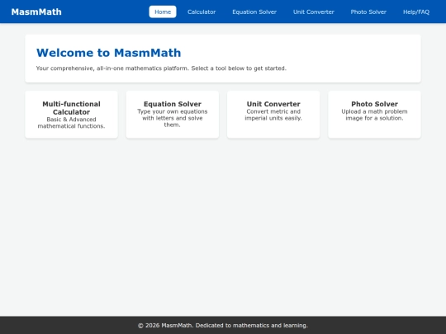
Task: Click the Type your own equations description
Action: [173, 118]
